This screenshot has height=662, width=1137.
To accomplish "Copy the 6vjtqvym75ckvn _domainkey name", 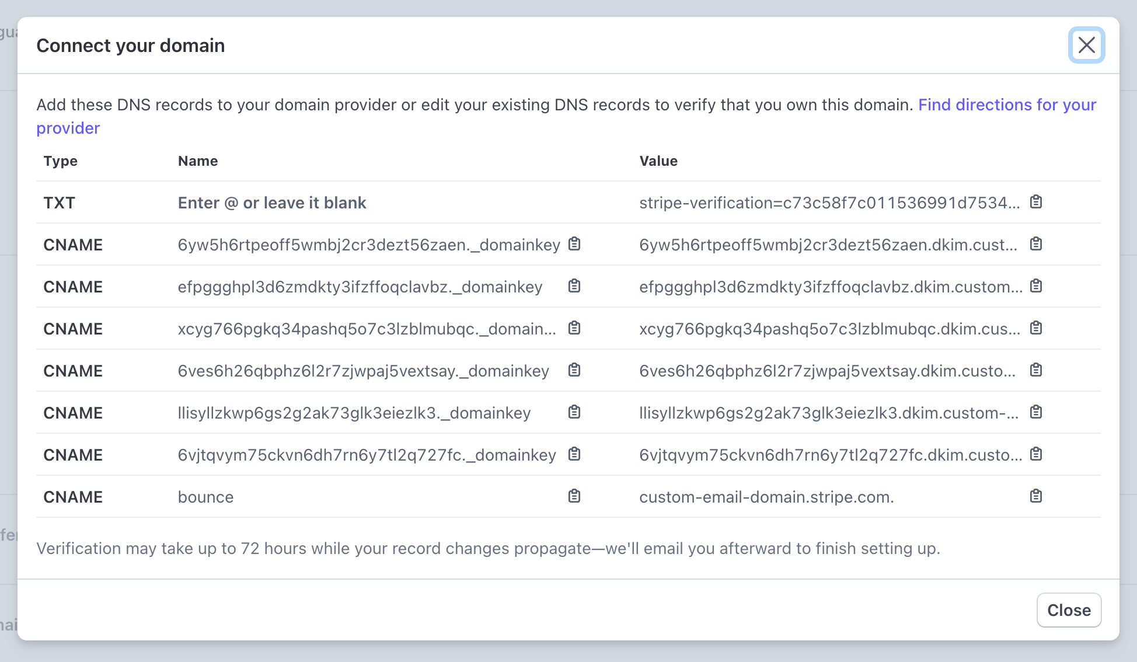I will 574,454.
